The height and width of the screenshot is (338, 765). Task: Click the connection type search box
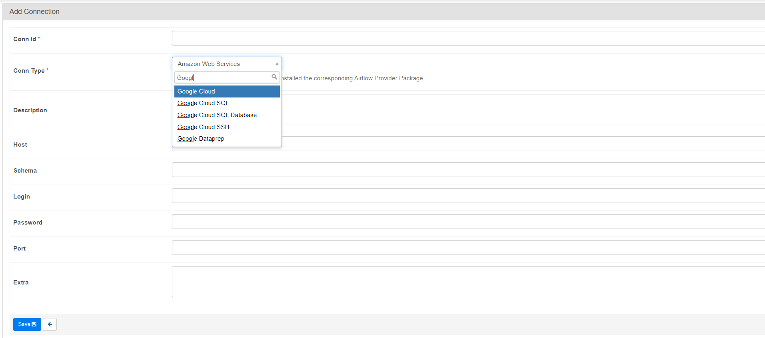(227, 78)
